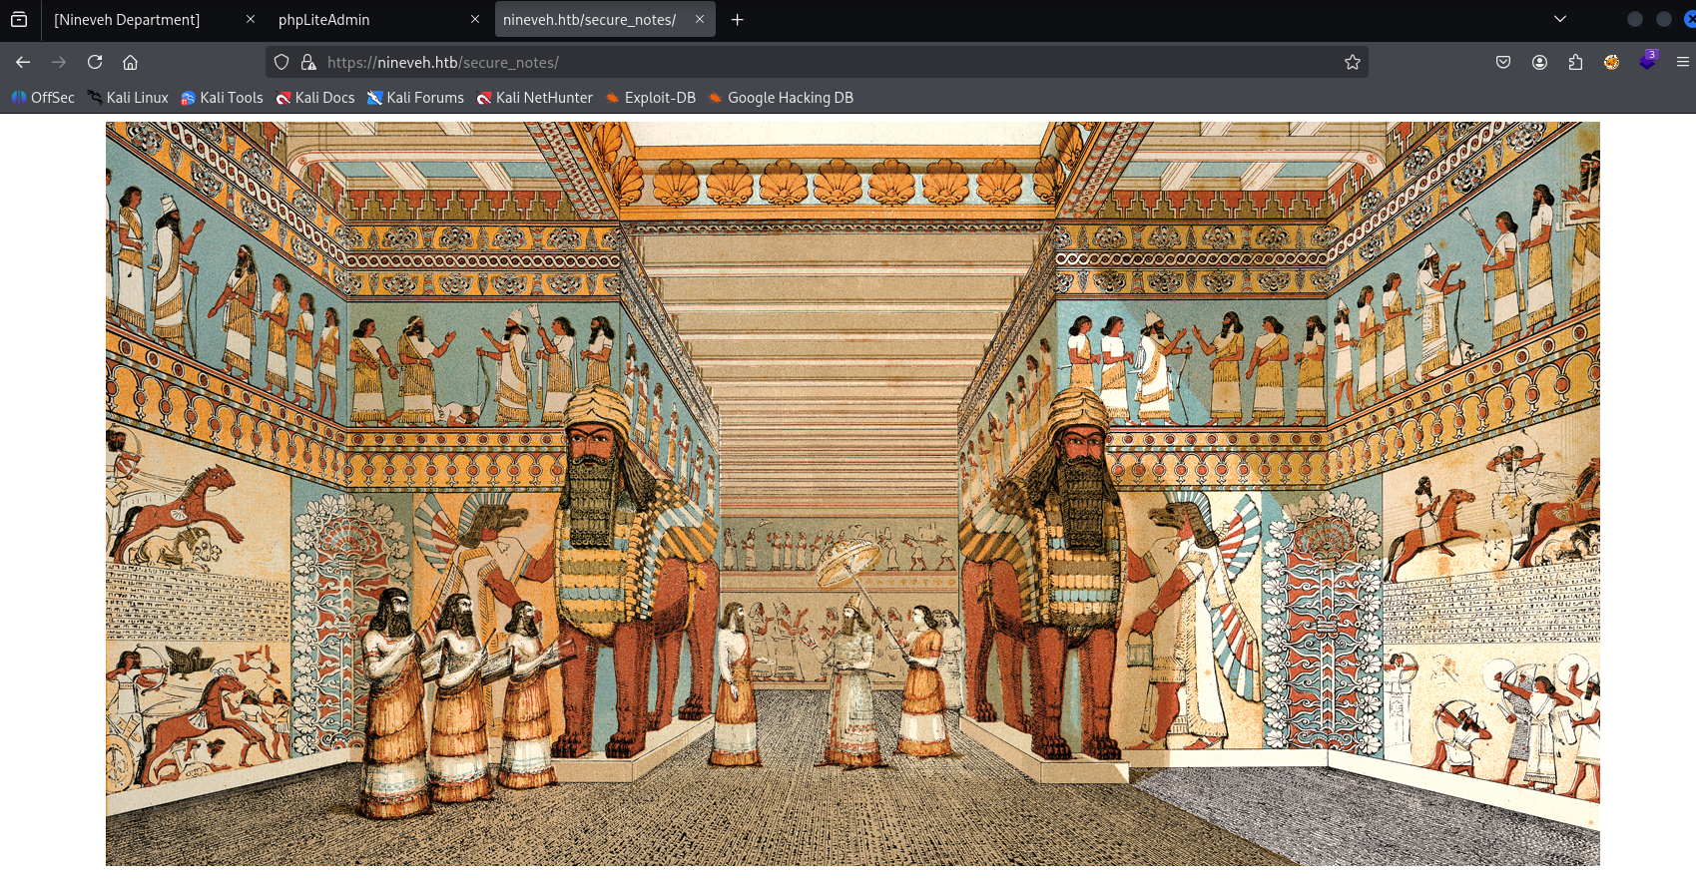Open the Google Hacking DB bookmark
1696x885 pixels.
tap(781, 98)
